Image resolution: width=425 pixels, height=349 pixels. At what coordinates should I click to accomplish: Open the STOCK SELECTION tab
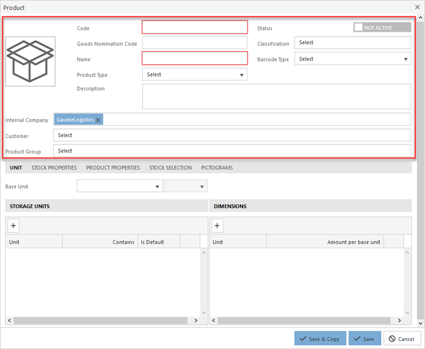pos(171,168)
